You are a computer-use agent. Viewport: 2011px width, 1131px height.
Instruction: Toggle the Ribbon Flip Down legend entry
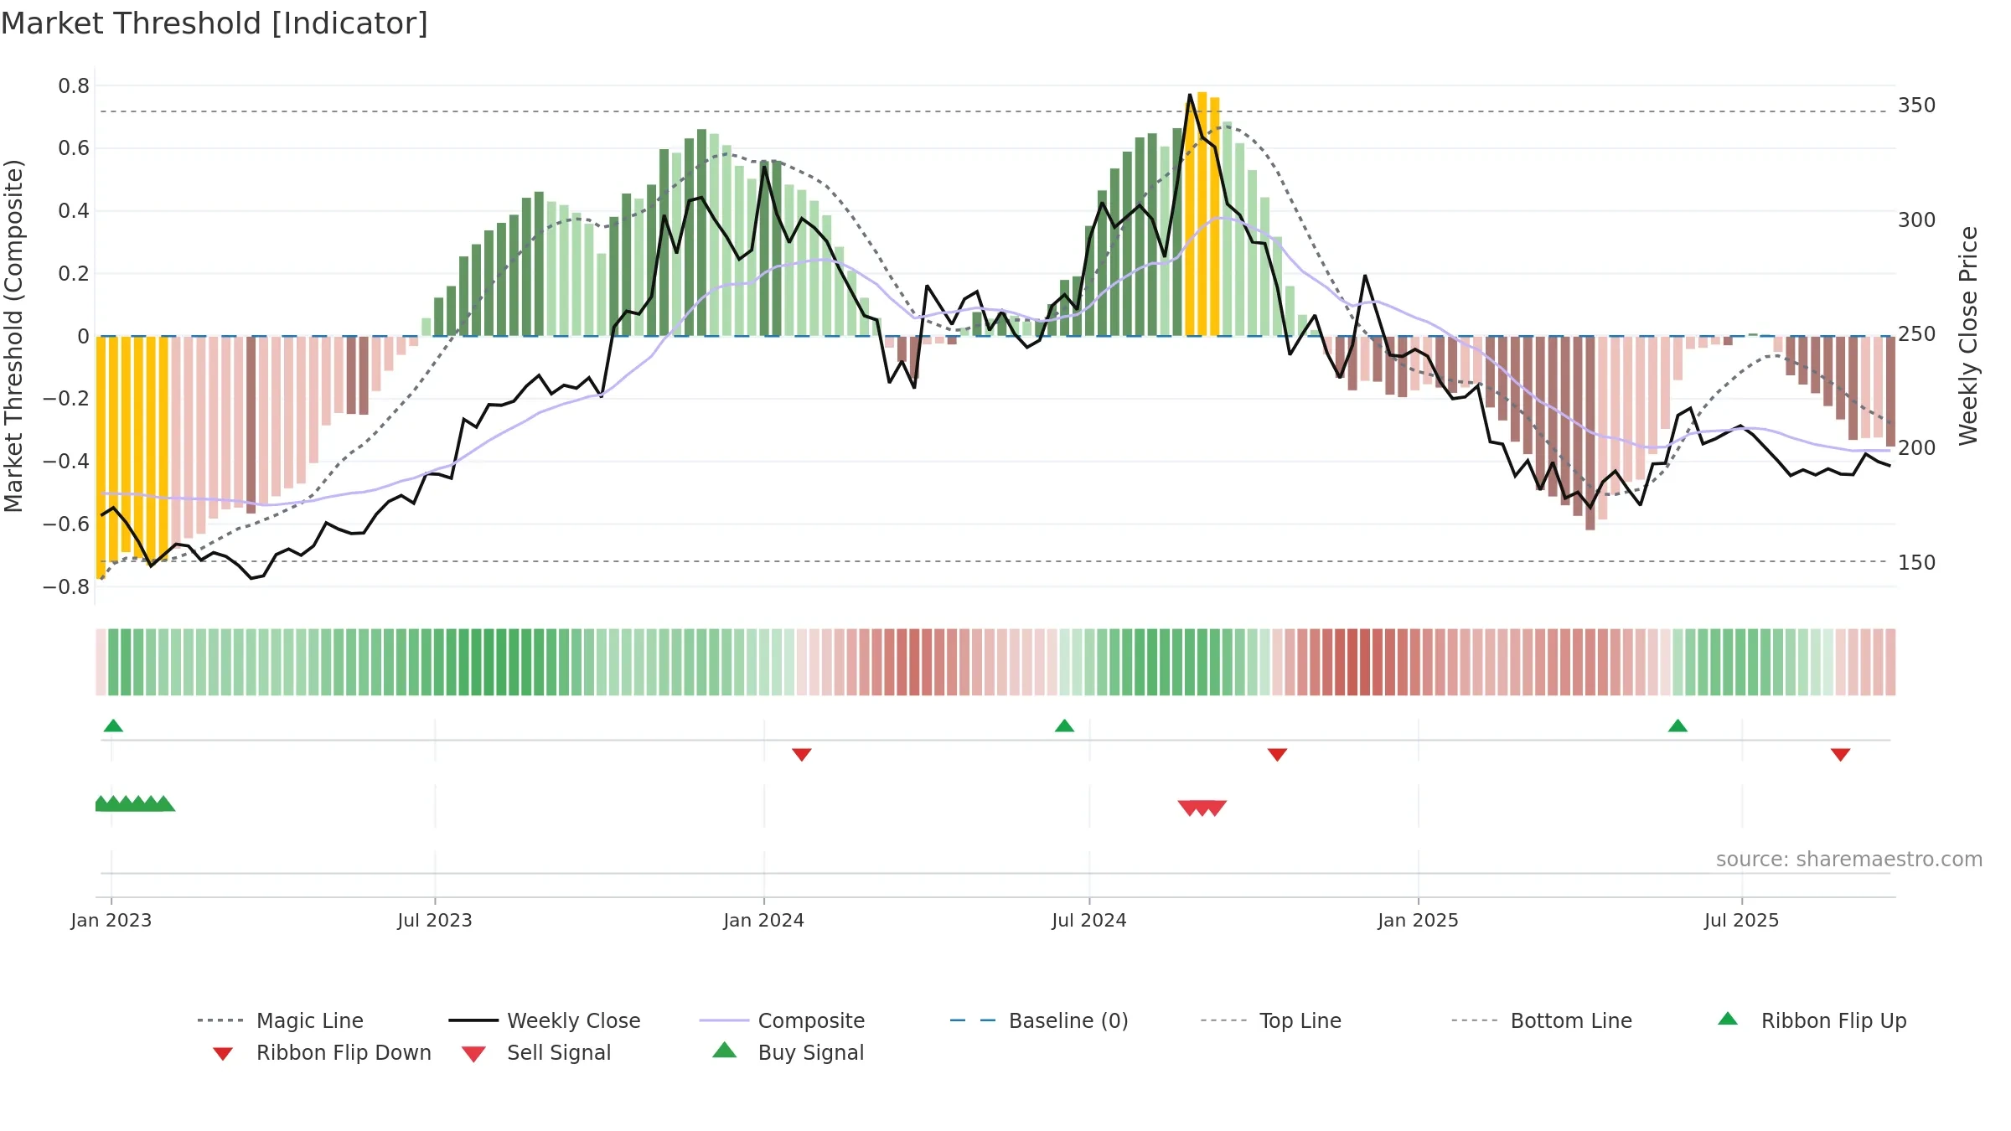pyautogui.click(x=321, y=1052)
